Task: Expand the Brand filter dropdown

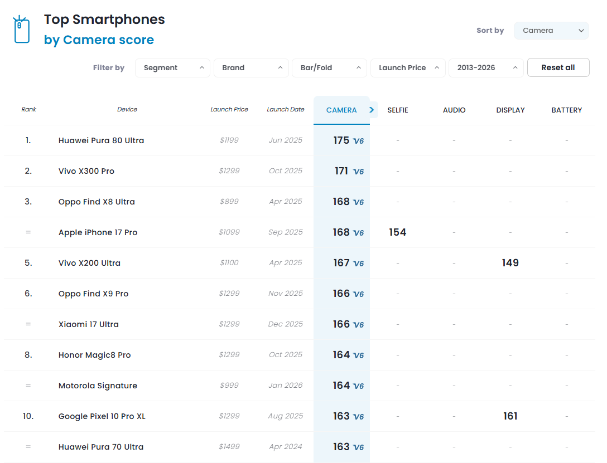Action: 251,67
